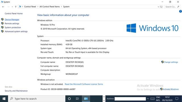Click the Windows 10 Pro edition text
Viewport: 182px width, 102px height.
47,25
